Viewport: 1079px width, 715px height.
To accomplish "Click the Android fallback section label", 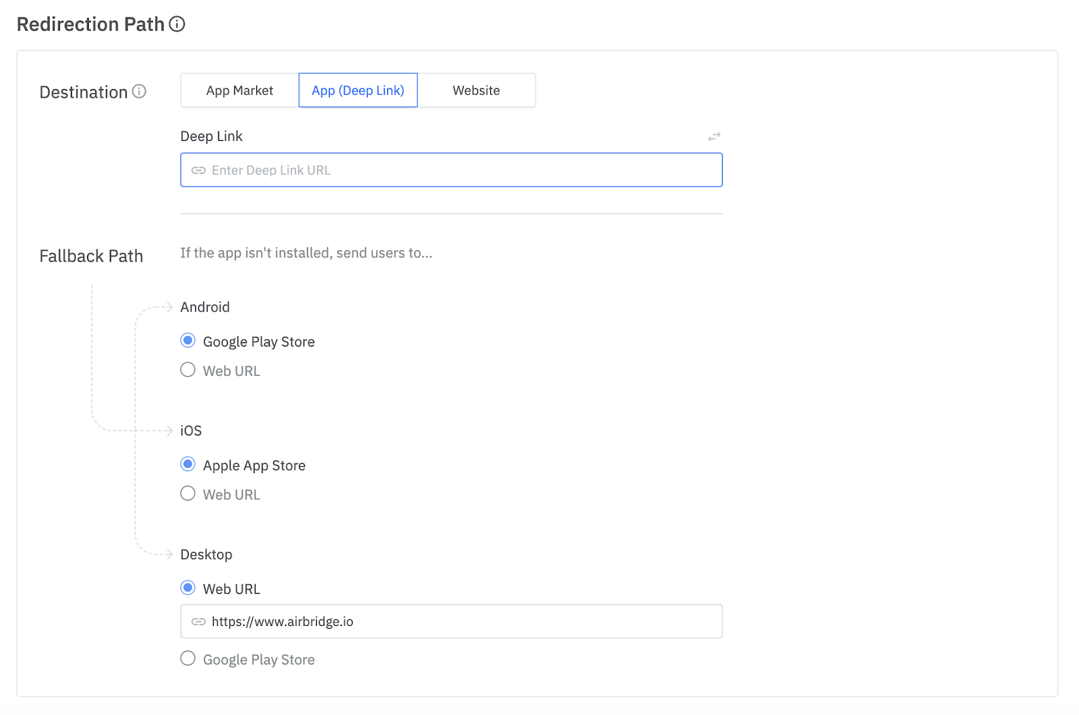I will pyautogui.click(x=204, y=307).
